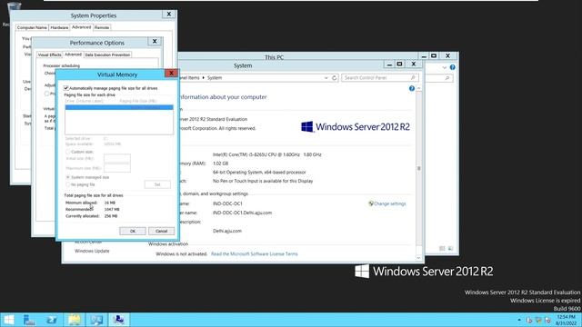The width and height of the screenshot is (582, 327).
Task: Open help icon in System window
Action: click(x=412, y=88)
